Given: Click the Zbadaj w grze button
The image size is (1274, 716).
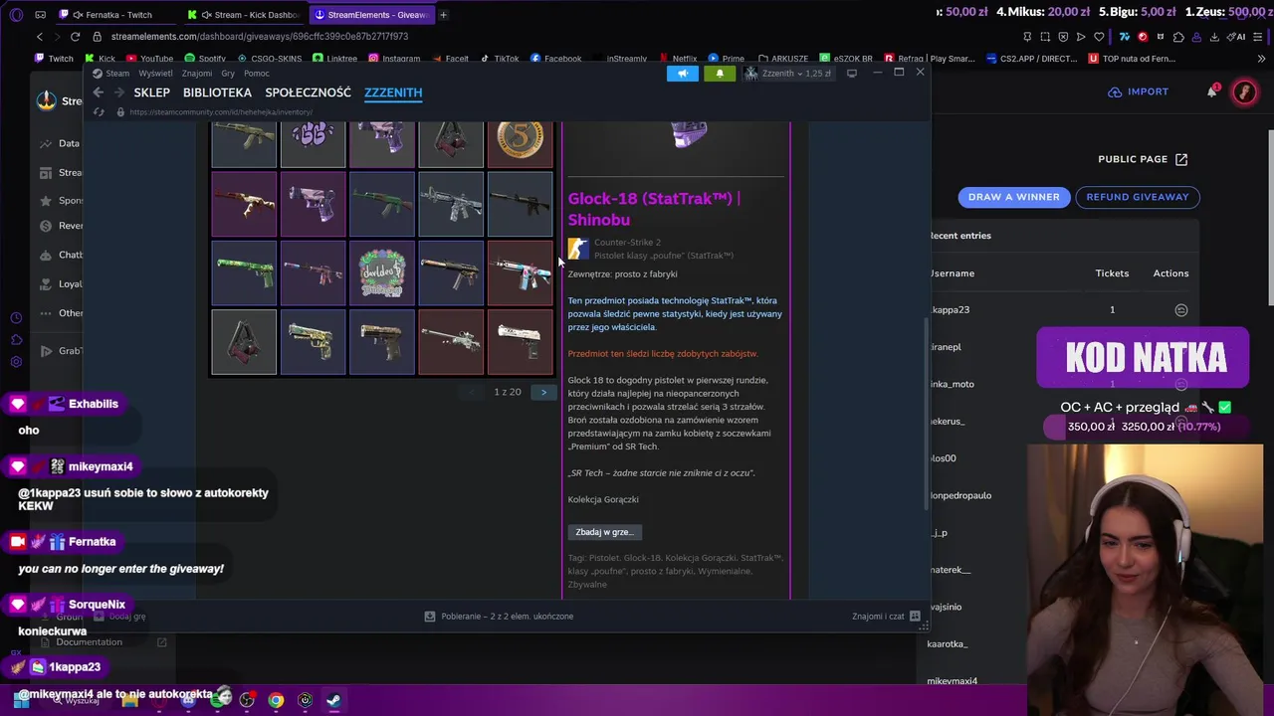Looking at the screenshot, I should tap(604, 532).
